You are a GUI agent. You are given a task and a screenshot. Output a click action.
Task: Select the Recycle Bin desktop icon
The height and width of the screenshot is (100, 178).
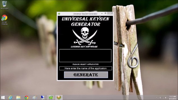point(4,5)
